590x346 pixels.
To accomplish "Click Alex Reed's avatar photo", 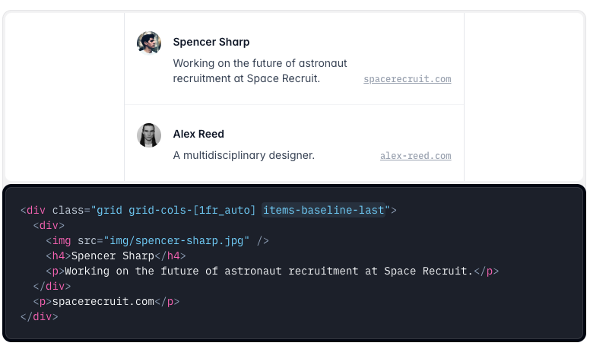I will [149, 135].
